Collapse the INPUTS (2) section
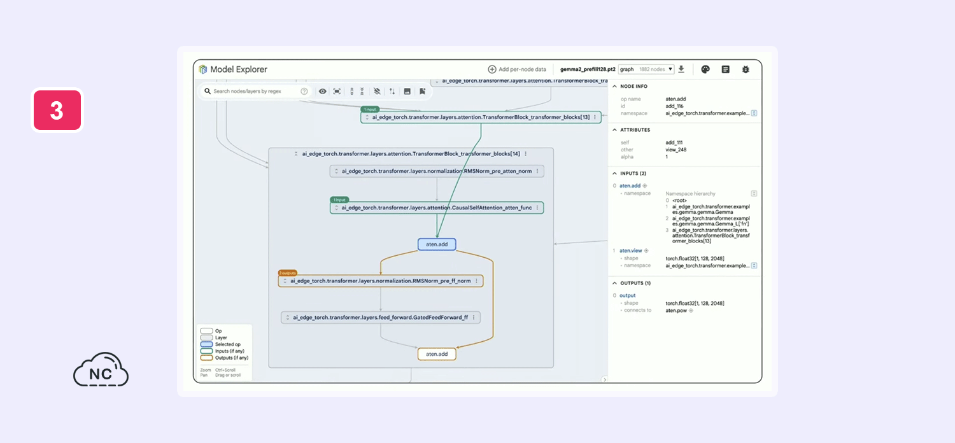 614,173
